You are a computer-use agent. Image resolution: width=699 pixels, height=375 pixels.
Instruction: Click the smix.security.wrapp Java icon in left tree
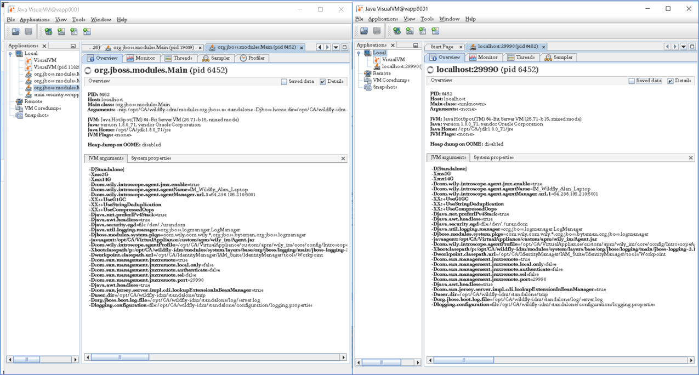coord(29,94)
